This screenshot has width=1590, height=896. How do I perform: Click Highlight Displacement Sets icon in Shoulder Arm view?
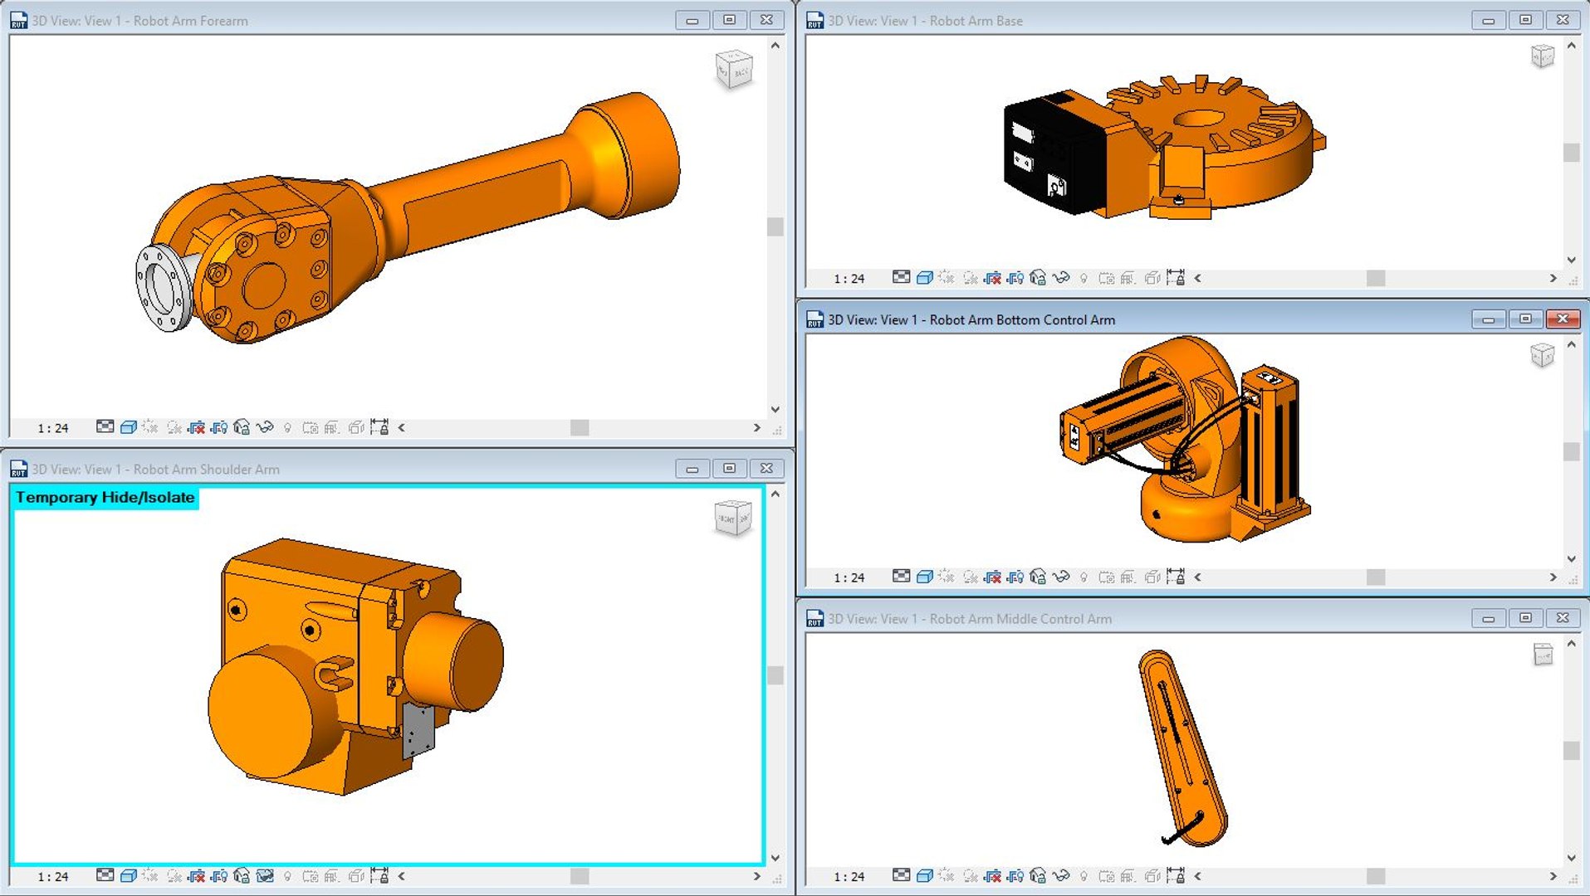pos(357,875)
